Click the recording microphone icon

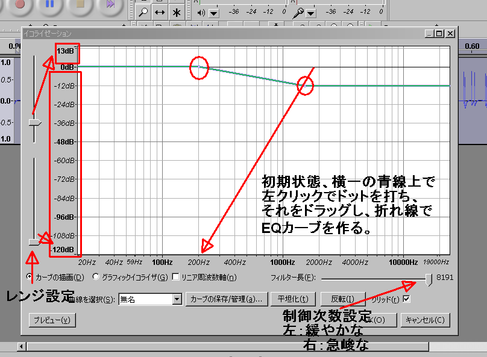(x=298, y=13)
